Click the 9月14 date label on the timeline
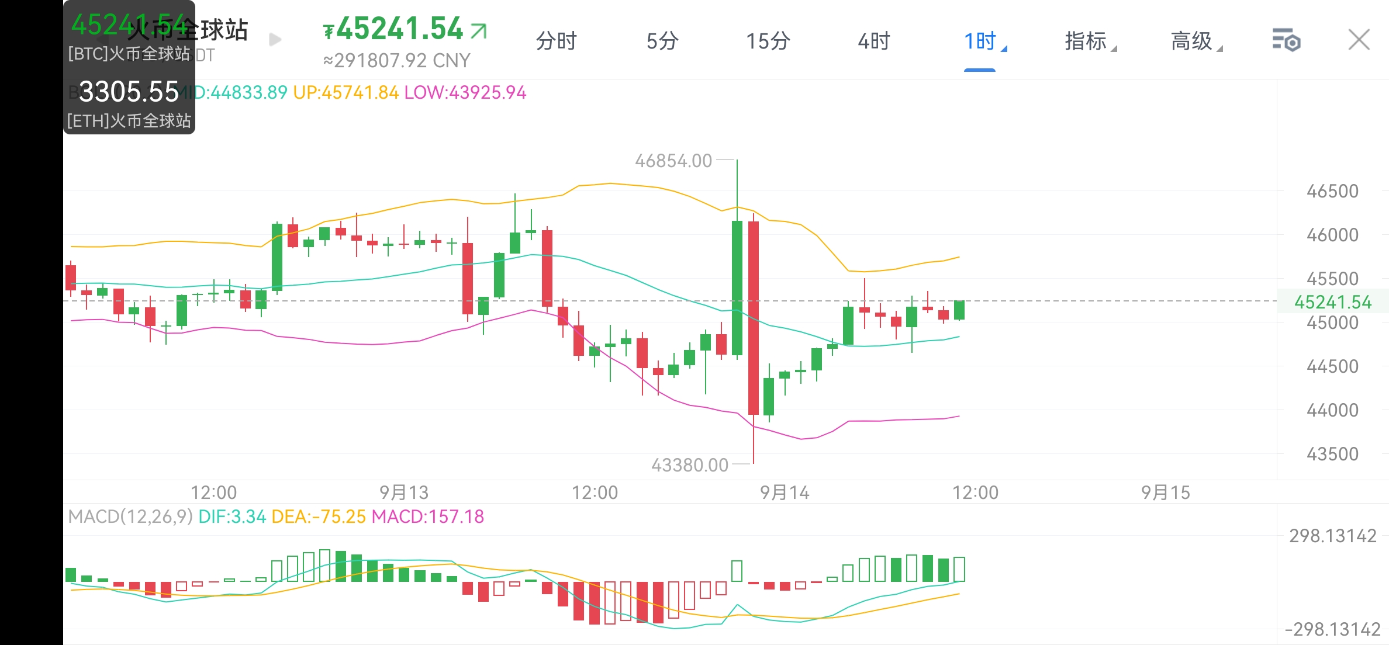1389x645 pixels. click(783, 493)
